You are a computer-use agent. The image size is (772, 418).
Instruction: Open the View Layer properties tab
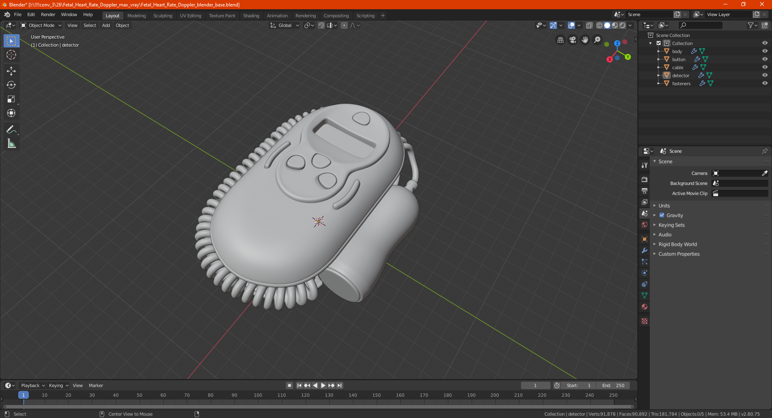pos(645,202)
